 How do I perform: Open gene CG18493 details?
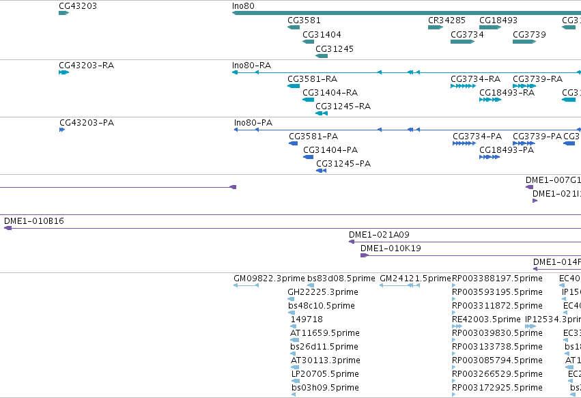[x=490, y=27]
